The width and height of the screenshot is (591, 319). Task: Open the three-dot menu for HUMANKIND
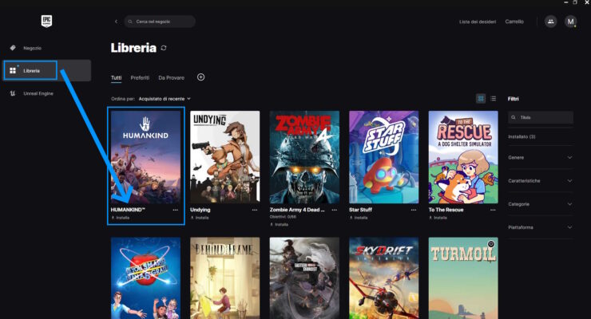click(176, 210)
